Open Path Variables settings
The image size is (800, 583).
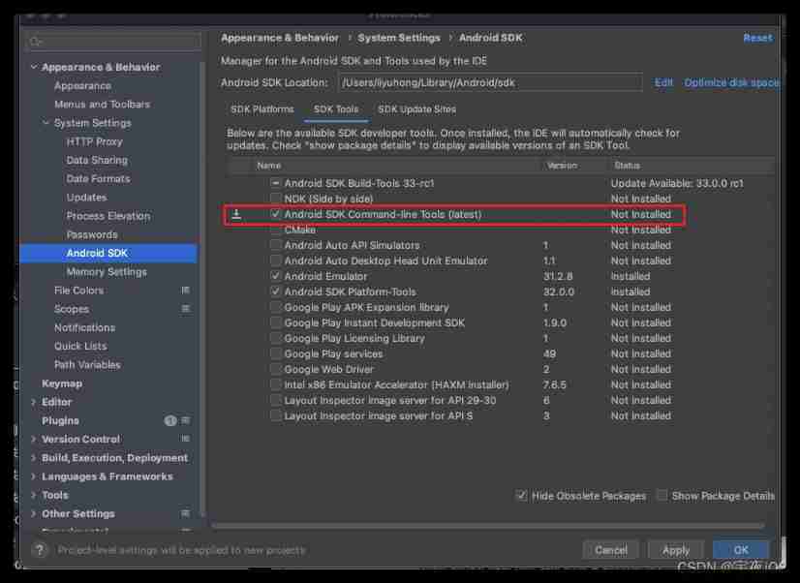(x=87, y=365)
